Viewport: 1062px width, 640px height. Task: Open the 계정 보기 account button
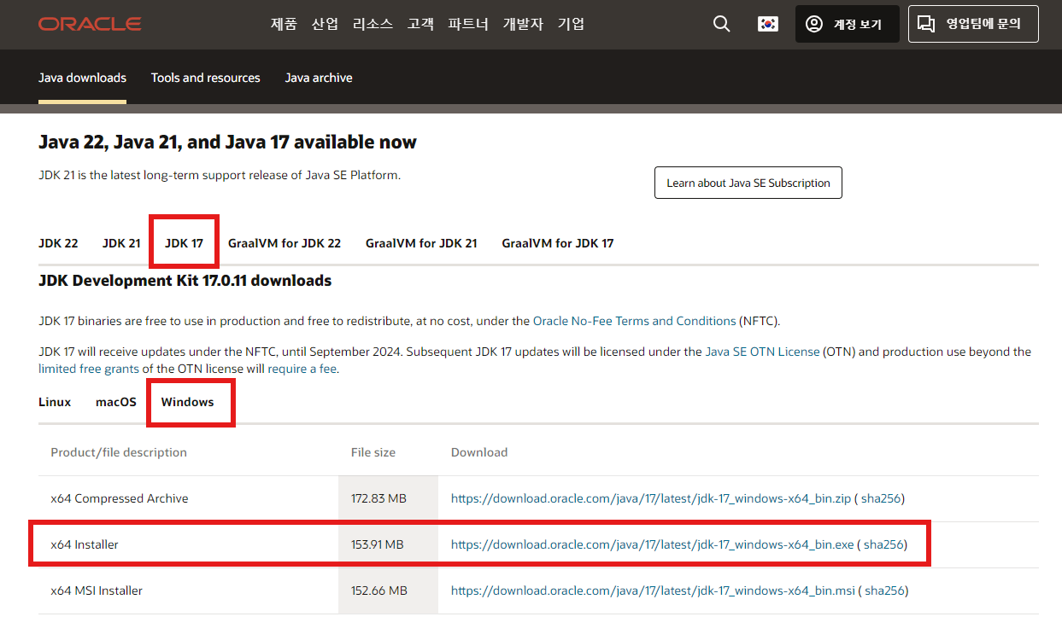click(848, 24)
